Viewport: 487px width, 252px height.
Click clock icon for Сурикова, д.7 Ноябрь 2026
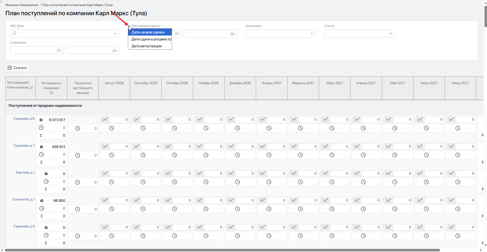[206, 155]
